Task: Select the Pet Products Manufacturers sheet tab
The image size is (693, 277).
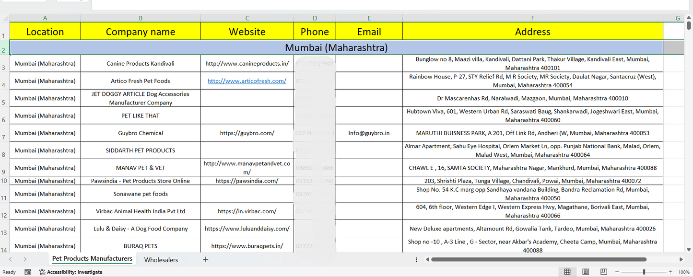Action: 92,259
